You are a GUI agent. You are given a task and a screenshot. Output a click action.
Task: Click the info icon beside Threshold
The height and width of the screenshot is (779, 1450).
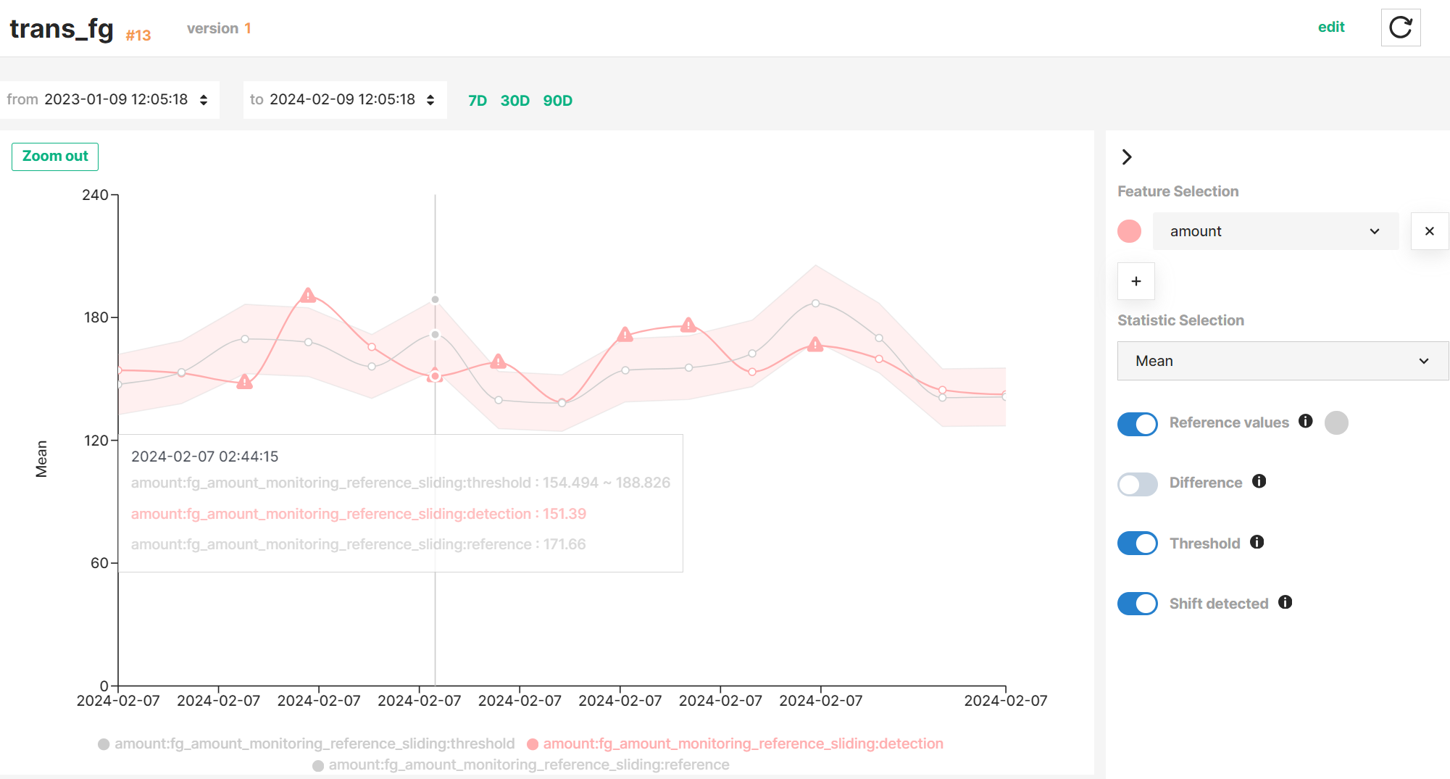[x=1259, y=541]
